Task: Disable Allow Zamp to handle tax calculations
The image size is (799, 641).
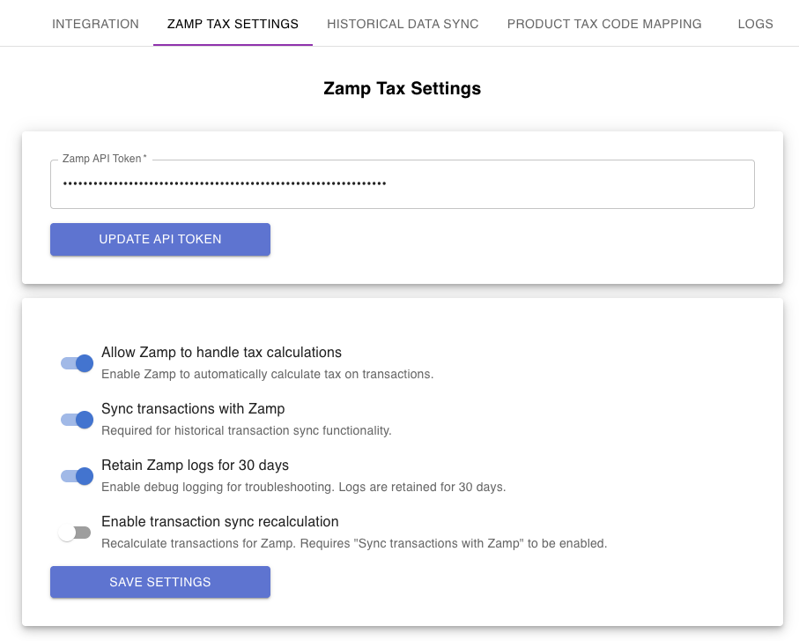Action: tap(77, 363)
